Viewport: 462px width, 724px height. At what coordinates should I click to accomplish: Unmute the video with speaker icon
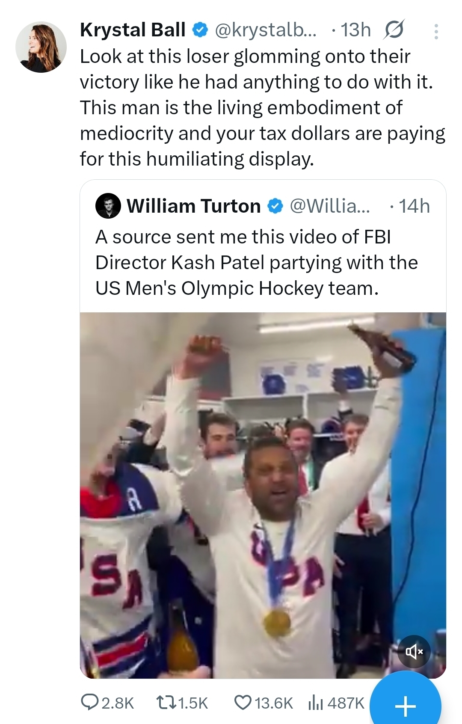pos(414,652)
